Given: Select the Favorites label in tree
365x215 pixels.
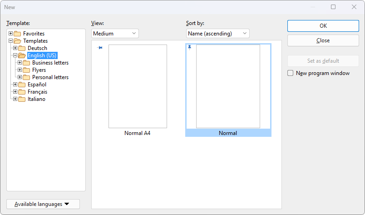Looking at the screenshot, I should [34, 34].
